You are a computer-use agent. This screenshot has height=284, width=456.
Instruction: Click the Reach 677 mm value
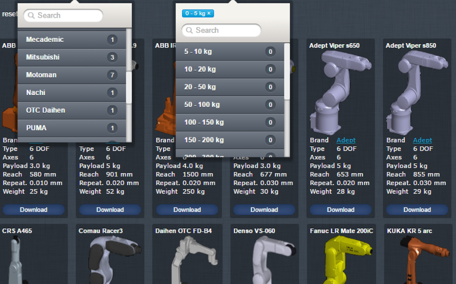[274, 174]
